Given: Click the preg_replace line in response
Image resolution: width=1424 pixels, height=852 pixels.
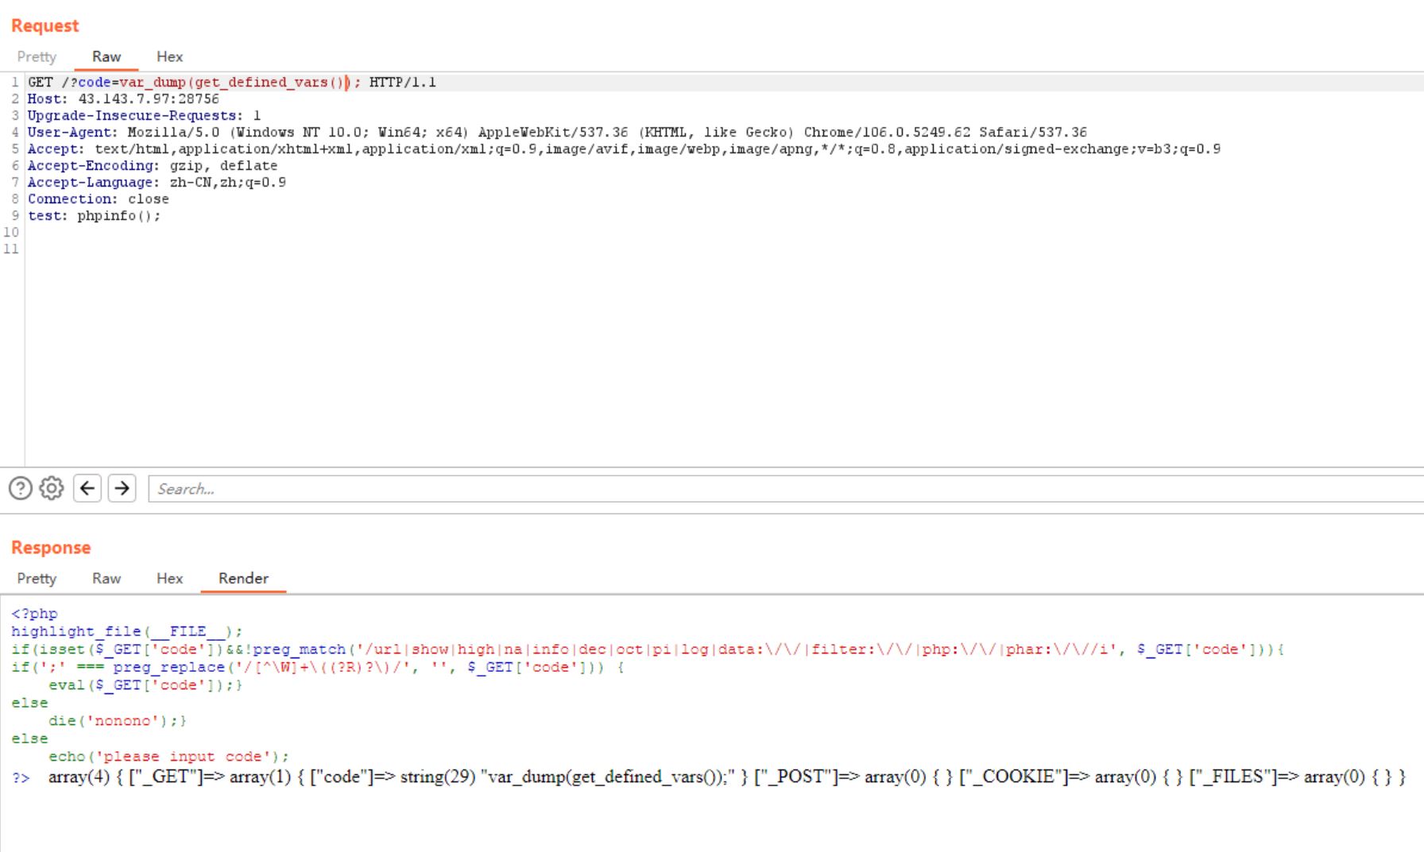Looking at the screenshot, I should 318,667.
